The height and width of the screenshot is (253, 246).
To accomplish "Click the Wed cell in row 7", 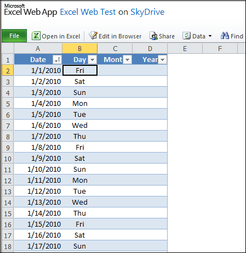I will click(x=80, y=125).
